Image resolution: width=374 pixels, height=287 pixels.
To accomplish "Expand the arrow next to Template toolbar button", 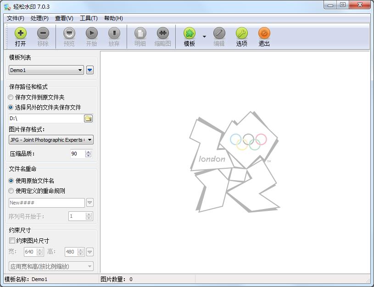I will [x=204, y=37].
